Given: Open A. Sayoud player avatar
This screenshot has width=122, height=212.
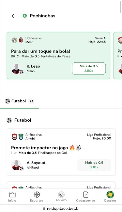Looking at the screenshot, I should (17, 165).
